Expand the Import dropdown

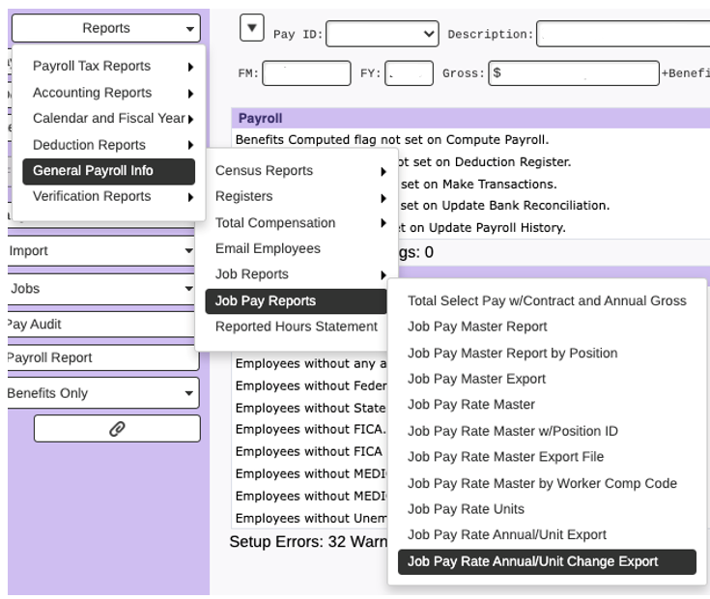[101, 250]
